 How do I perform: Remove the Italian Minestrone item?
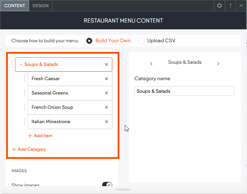(x=106, y=122)
